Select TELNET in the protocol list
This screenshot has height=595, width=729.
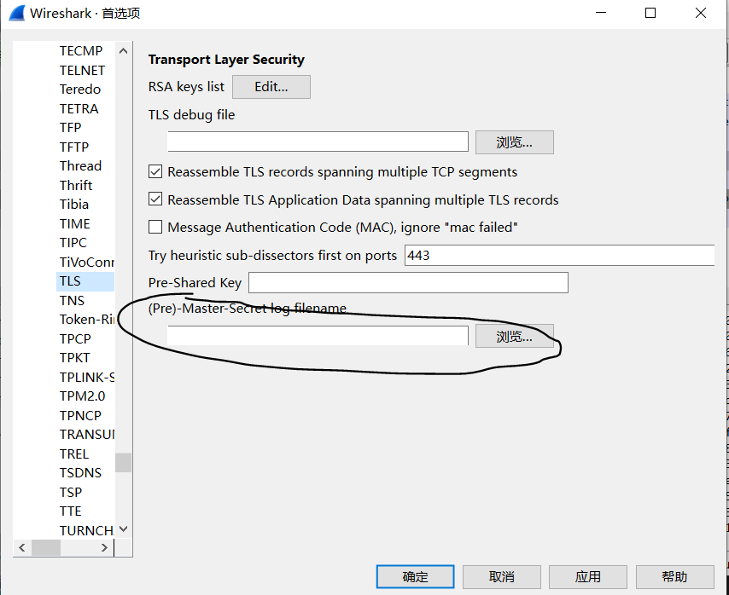tap(82, 70)
